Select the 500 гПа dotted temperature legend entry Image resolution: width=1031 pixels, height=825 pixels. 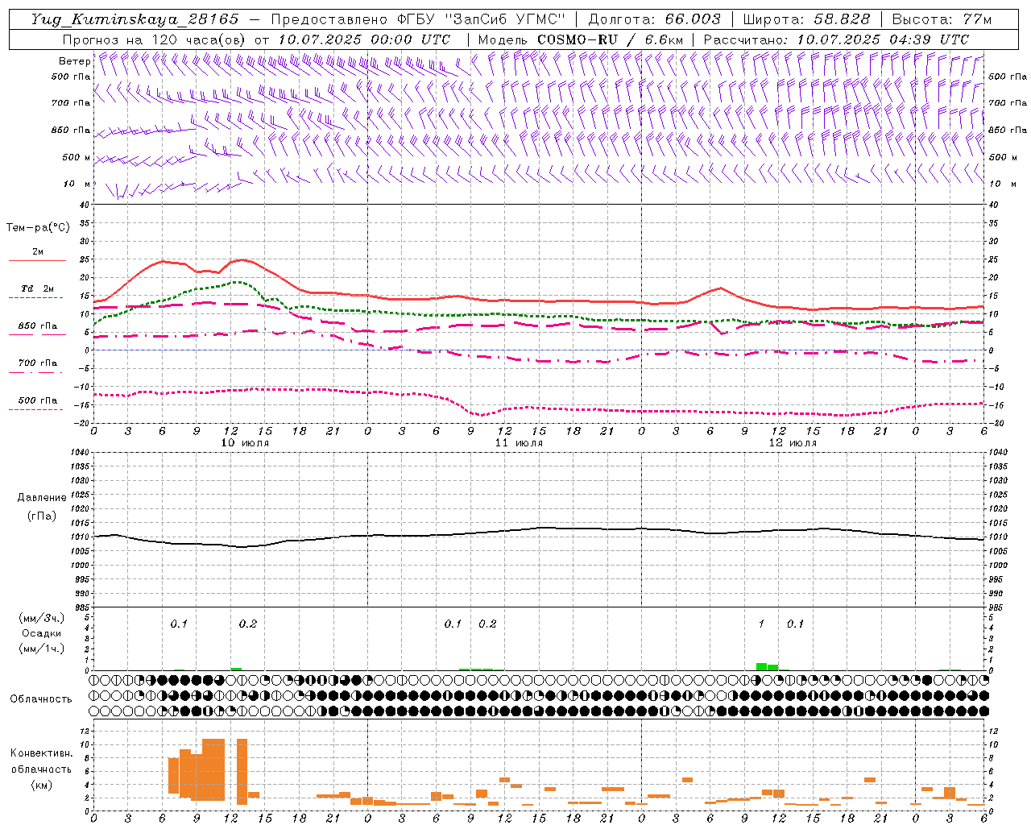coord(37,404)
